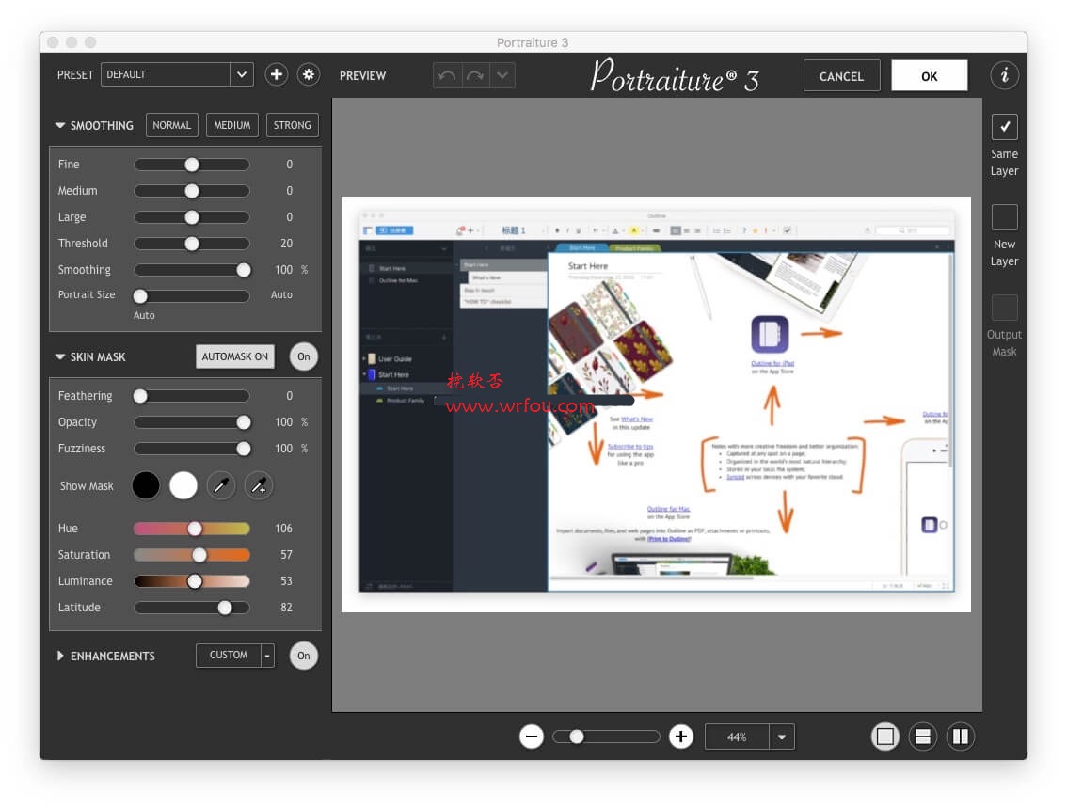Collapse the SKIN MASK section
Viewport: 1067px width, 807px height.
[x=60, y=356]
